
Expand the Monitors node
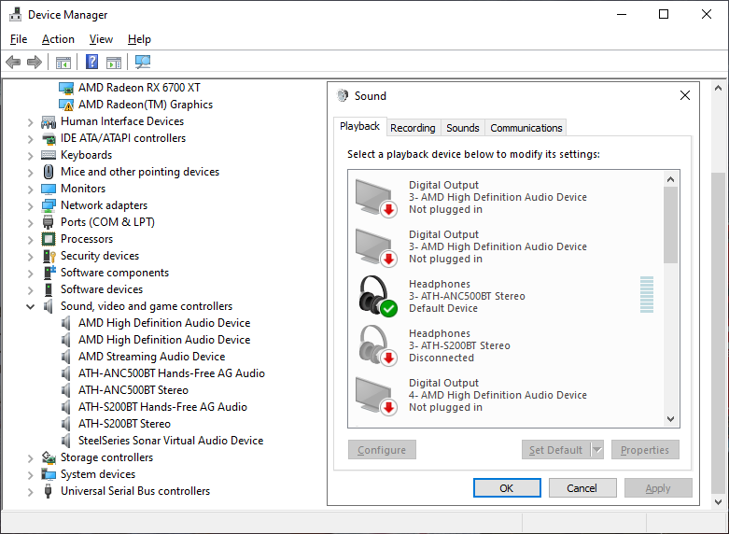(x=30, y=190)
